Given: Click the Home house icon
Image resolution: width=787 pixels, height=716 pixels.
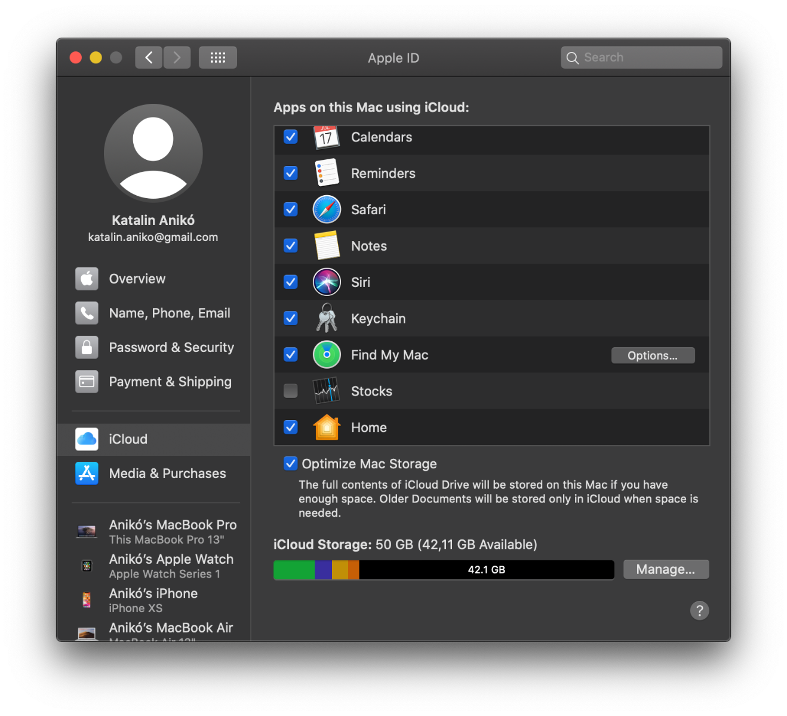Looking at the screenshot, I should [x=327, y=427].
